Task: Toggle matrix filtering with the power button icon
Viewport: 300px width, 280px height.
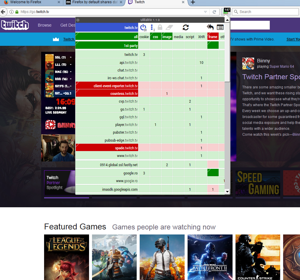Action: (x=143, y=27)
